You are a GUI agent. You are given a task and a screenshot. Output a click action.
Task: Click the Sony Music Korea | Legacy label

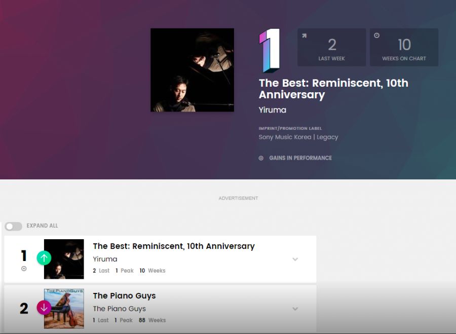click(x=298, y=137)
